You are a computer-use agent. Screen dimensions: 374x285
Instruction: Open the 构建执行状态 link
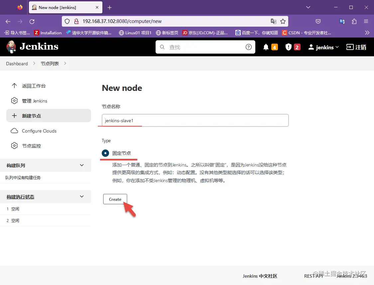tap(20, 197)
